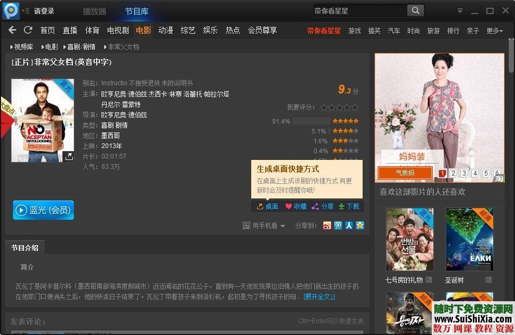515x335 pixels.
Task: Switch to the 播放器 tab
Action: pyautogui.click(x=95, y=11)
